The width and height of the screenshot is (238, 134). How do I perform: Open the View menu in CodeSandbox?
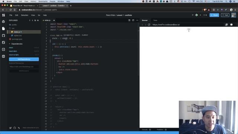click(33, 15)
